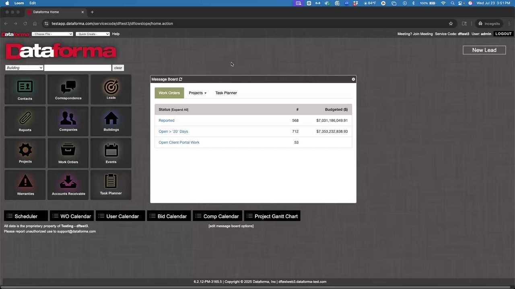The height and width of the screenshot is (289, 515).
Task: Open the Accounts Receivable tile
Action: 68,185
